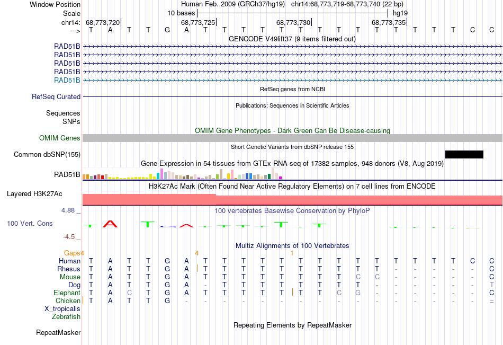Click the 68,773,735 position label
This screenshot has width=503, height=345.
click(389, 22)
